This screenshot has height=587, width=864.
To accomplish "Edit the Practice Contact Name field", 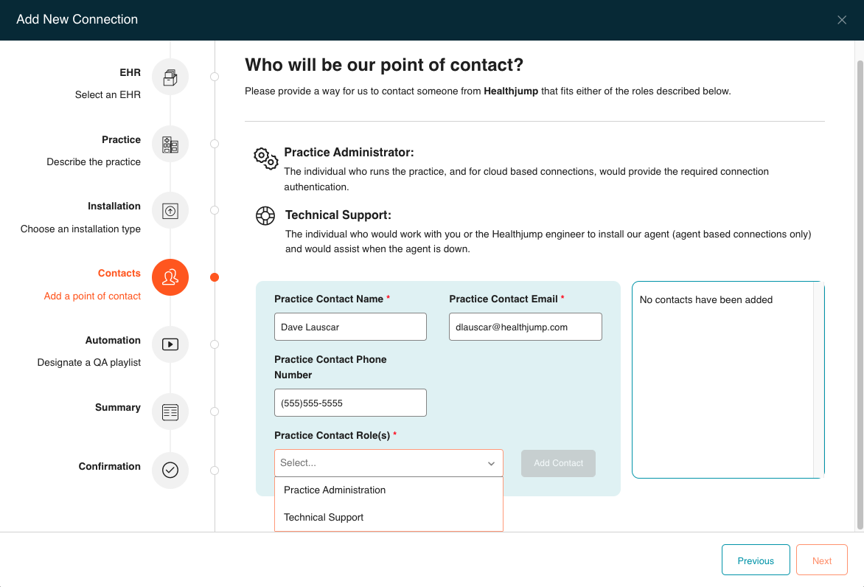I will coord(350,327).
